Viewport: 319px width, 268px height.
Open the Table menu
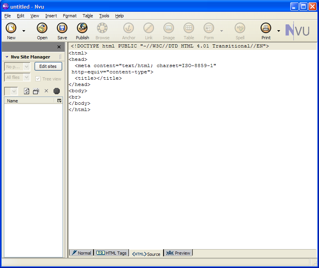tap(88, 16)
